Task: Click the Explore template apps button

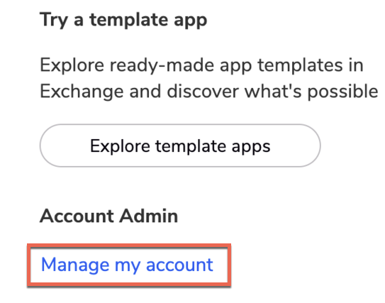Action: tap(180, 145)
